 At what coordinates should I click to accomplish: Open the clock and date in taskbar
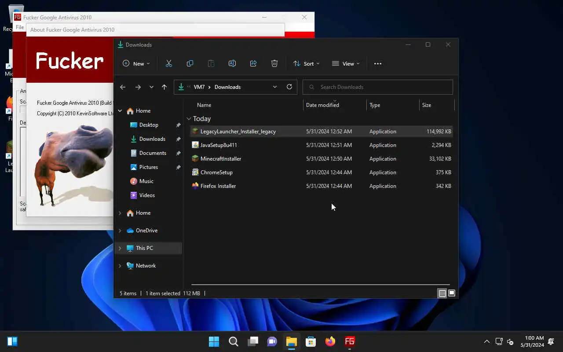532,341
